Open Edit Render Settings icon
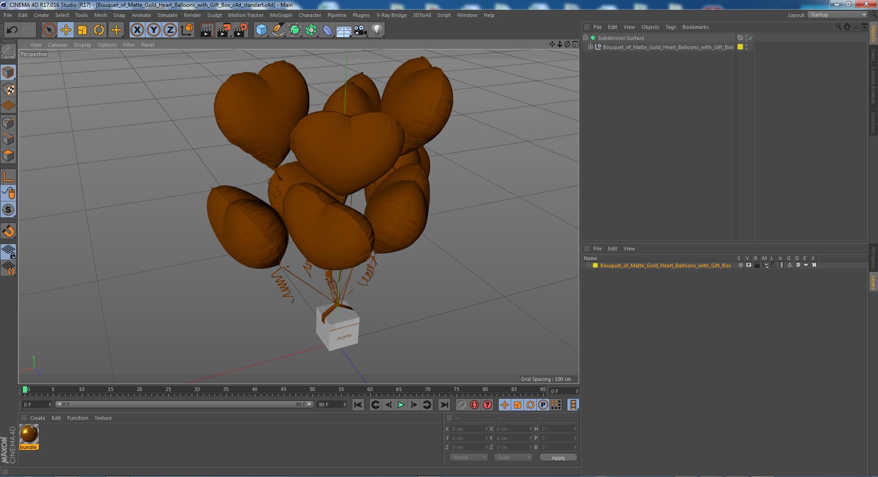 click(241, 30)
